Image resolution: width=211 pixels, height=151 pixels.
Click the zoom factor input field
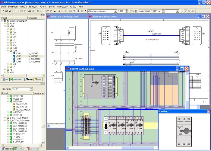click(x=122, y=11)
